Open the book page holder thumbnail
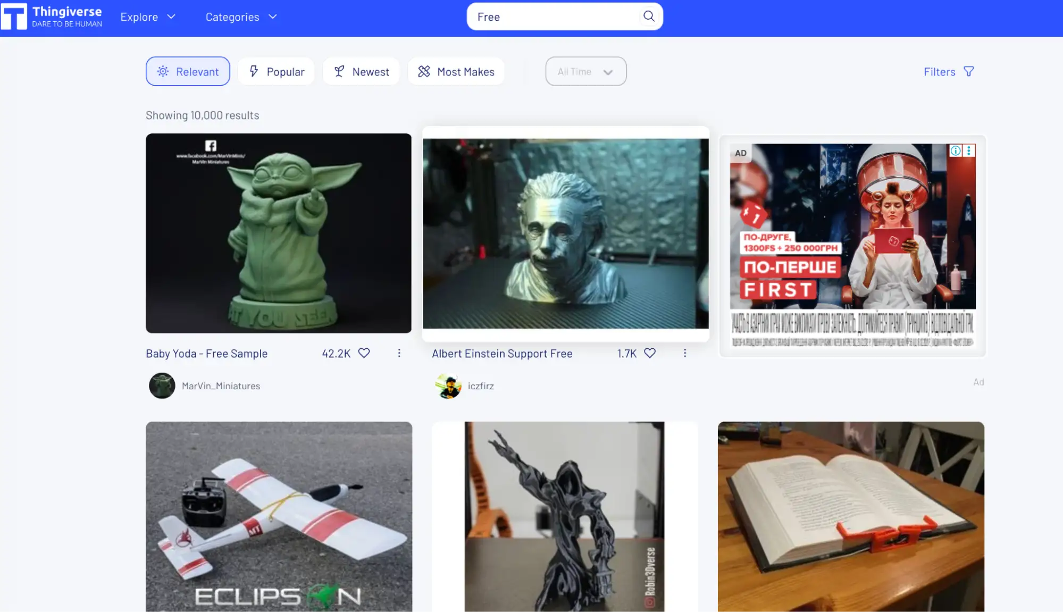This screenshot has height=612, width=1063. (851, 517)
